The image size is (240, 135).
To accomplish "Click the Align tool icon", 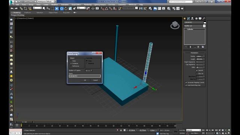I will coord(145,8).
